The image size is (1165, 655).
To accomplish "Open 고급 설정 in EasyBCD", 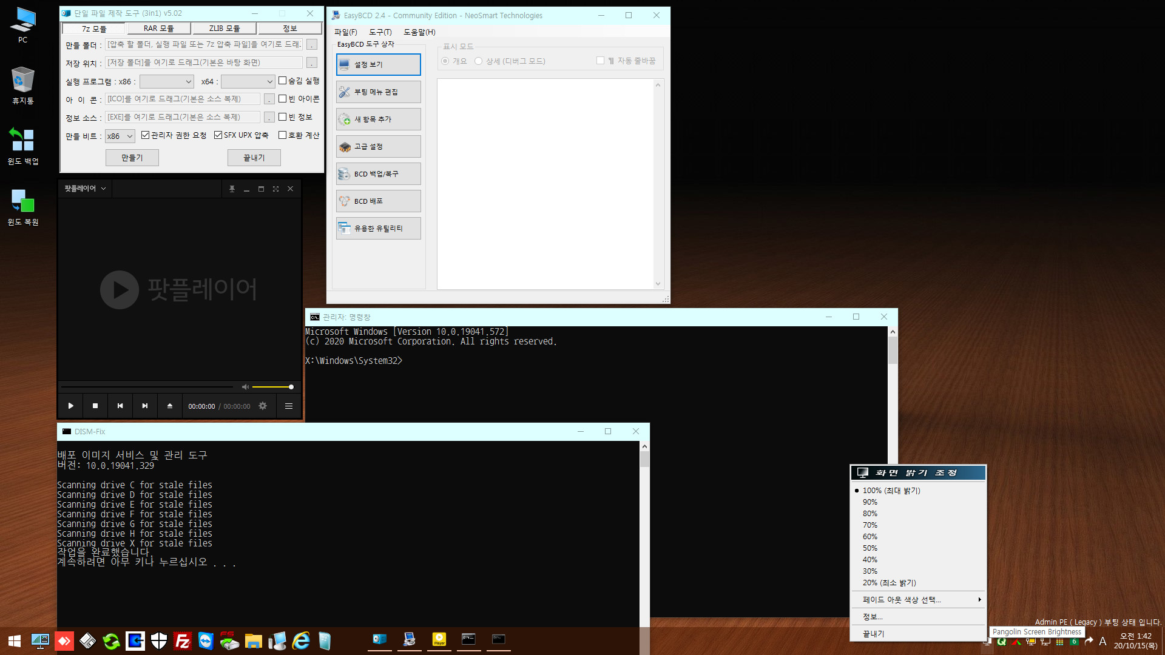I will click(378, 146).
